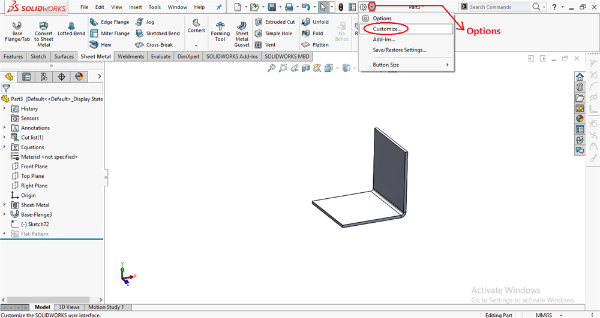The width and height of the screenshot is (600, 318).
Task: Open the Appearances color wheel tab
Action: pos(79,77)
